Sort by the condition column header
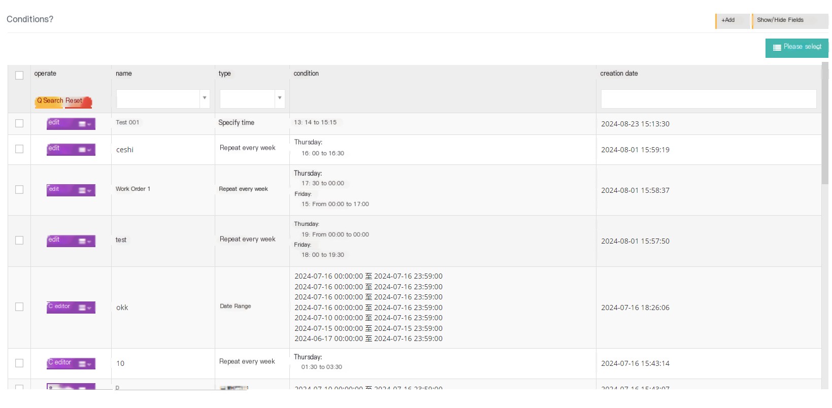The image size is (832, 408). point(306,74)
